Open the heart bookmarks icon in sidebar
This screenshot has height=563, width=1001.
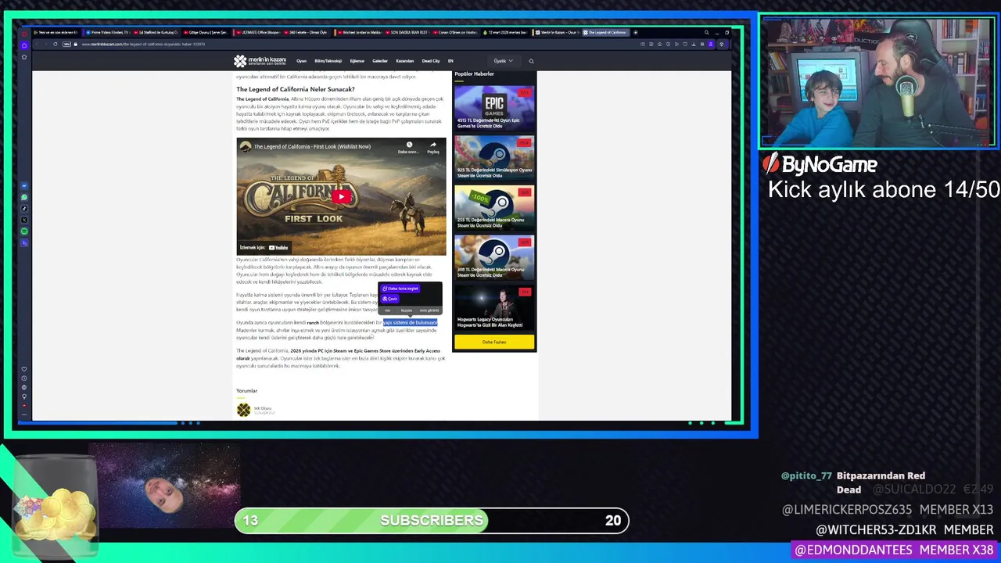(24, 369)
